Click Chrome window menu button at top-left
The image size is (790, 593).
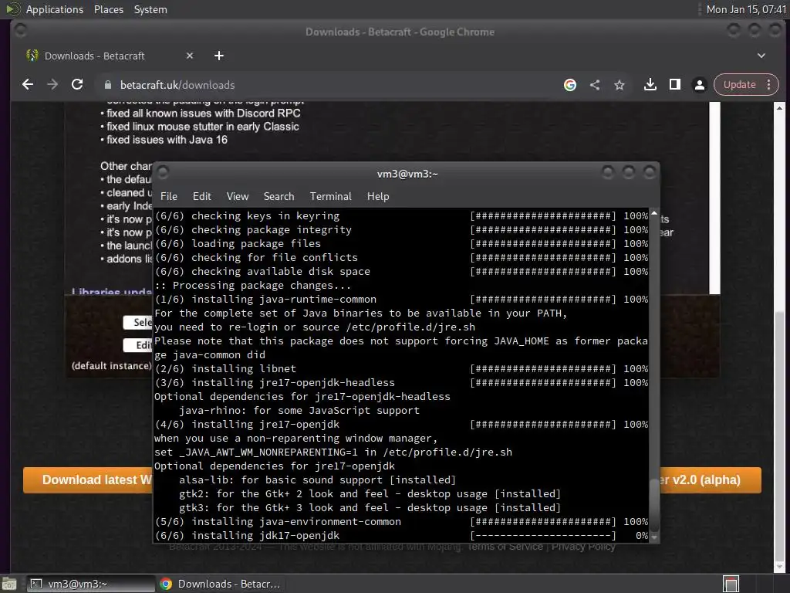click(21, 31)
